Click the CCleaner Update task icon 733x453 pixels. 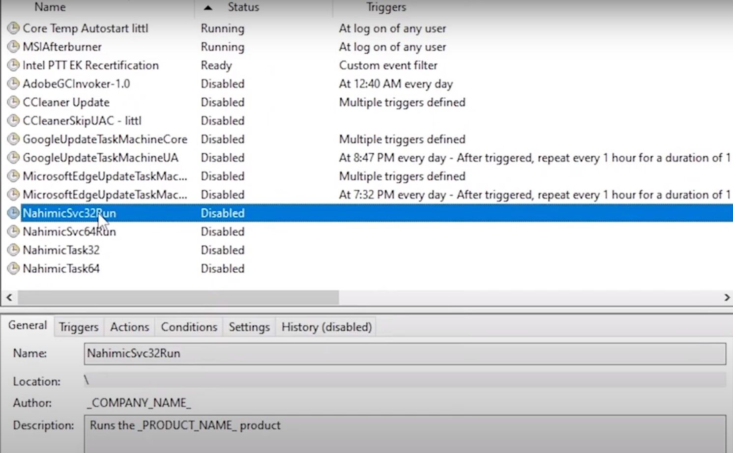[13, 103]
